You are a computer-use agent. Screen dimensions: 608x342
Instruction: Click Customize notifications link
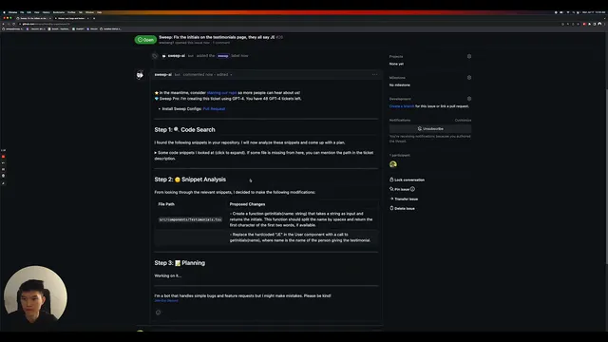coord(463,121)
